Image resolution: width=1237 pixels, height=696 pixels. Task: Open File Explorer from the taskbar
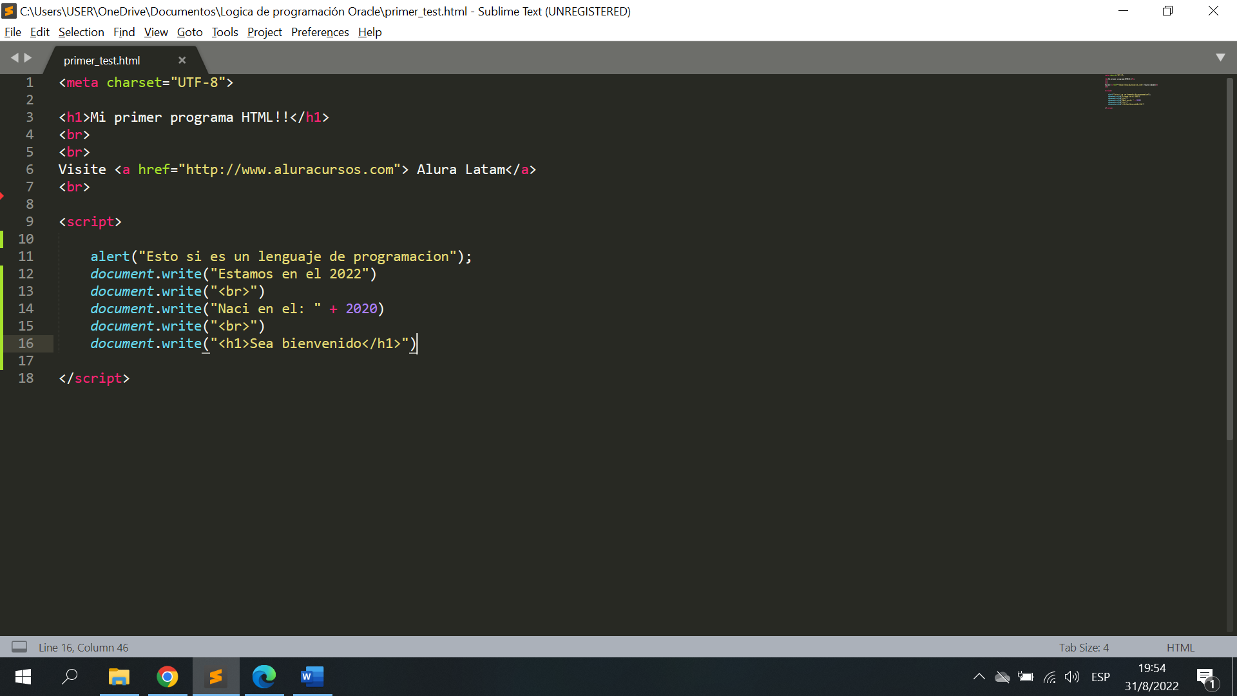tap(119, 677)
